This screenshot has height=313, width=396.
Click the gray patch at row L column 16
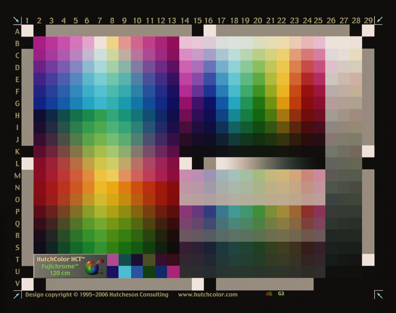[210, 163]
